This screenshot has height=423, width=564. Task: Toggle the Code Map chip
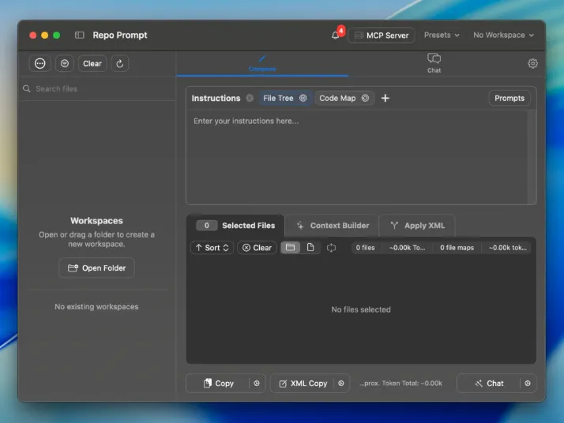point(337,98)
